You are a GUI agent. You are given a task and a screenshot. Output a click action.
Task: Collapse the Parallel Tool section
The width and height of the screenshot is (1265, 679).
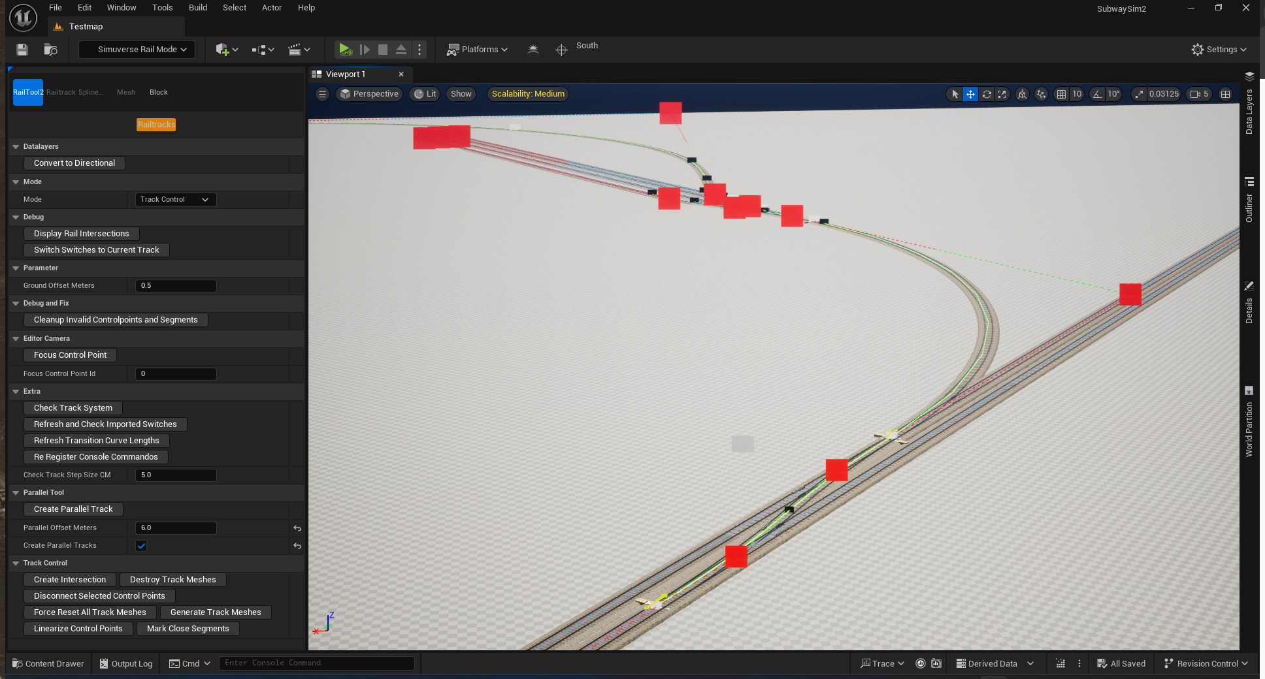16,493
